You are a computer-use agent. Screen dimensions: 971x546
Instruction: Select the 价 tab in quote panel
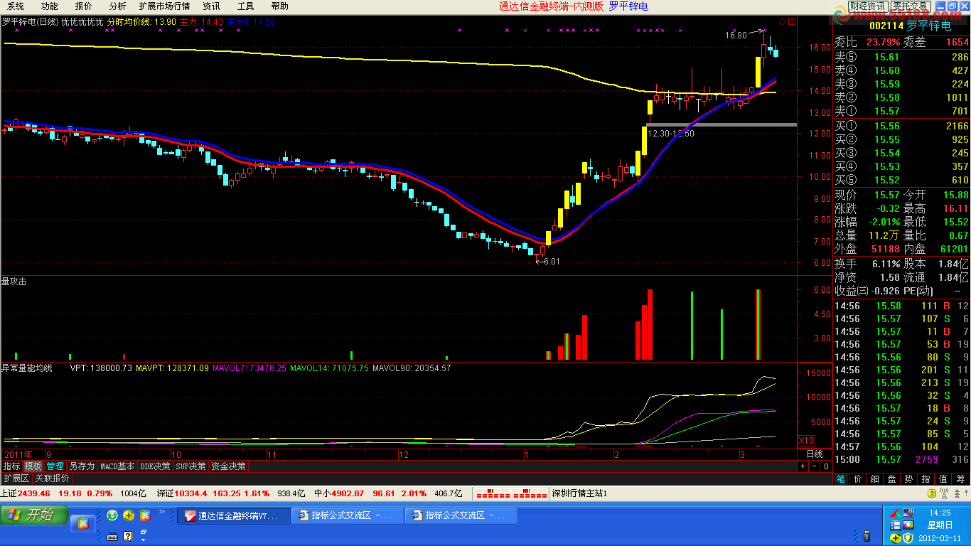pos(858,478)
